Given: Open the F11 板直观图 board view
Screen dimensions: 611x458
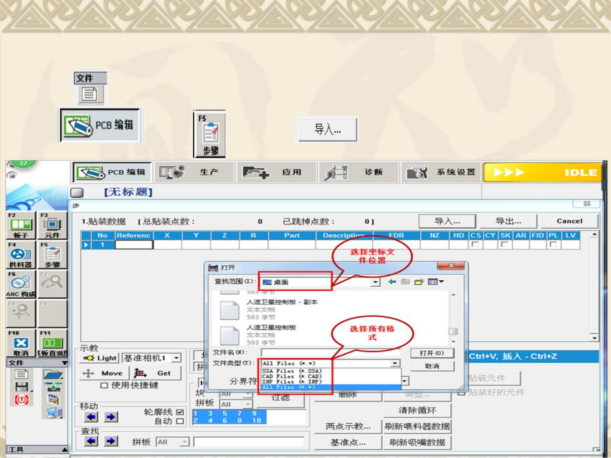Looking at the screenshot, I should click(x=52, y=343).
